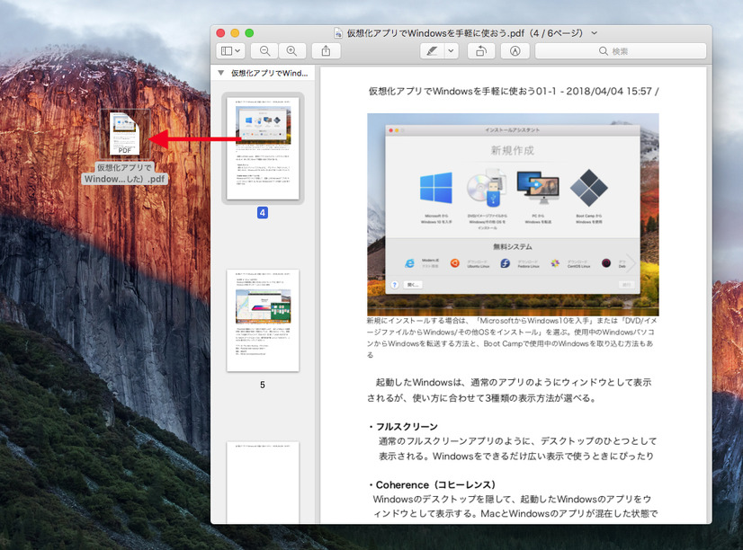This screenshot has height=550, width=743.
Task: Open the sidebar view options button
Action: [230, 51]
